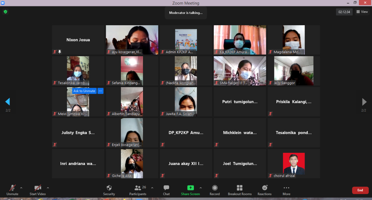Open the More menu in toolbar

(286, 190)
